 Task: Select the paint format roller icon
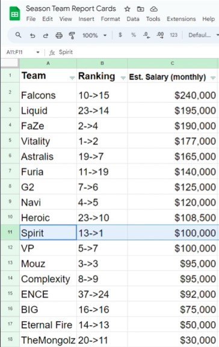point(72,35)
